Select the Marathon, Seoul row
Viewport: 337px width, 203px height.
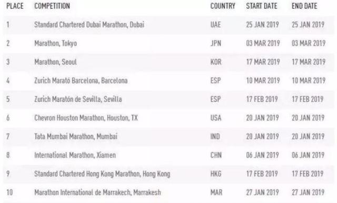click(x=168, y=62)
